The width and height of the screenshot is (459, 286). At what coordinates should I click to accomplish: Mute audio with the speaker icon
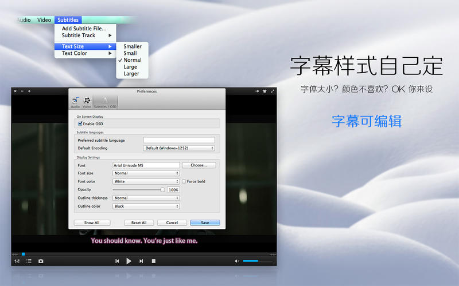click(237, 261)
